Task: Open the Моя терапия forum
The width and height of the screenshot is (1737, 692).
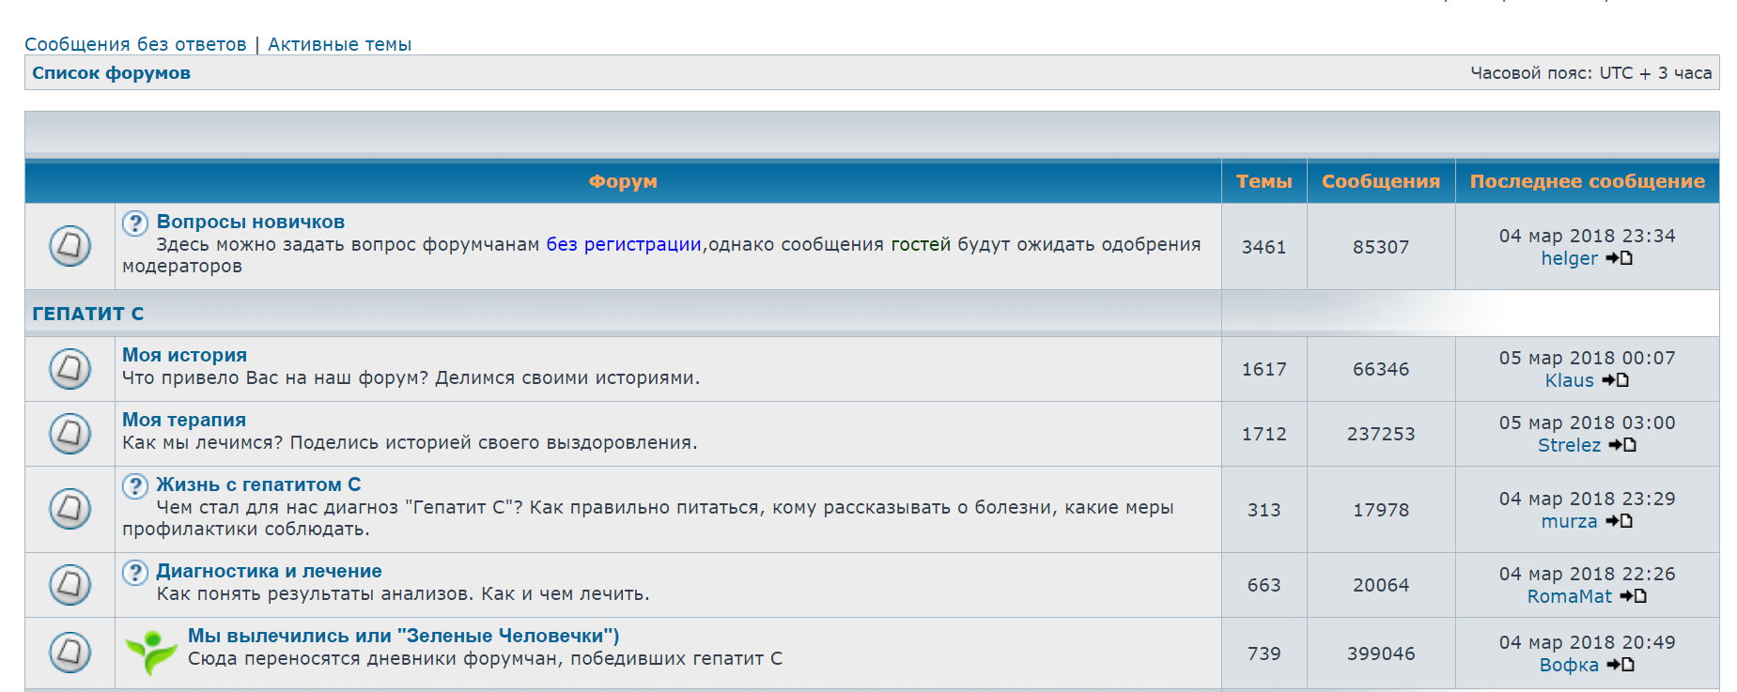Action: pyautogui.click(x=184, y=420)
